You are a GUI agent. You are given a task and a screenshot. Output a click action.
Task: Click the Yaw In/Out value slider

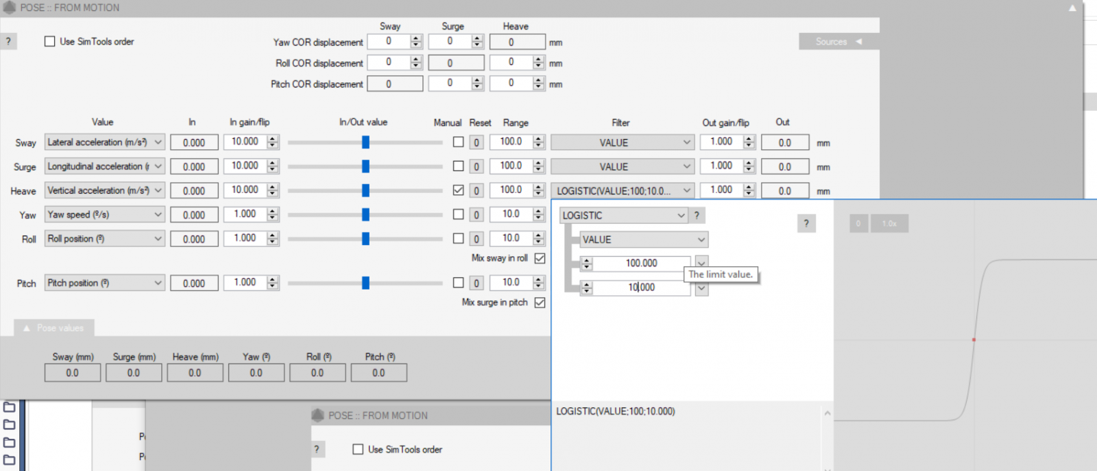coord(365,215)
